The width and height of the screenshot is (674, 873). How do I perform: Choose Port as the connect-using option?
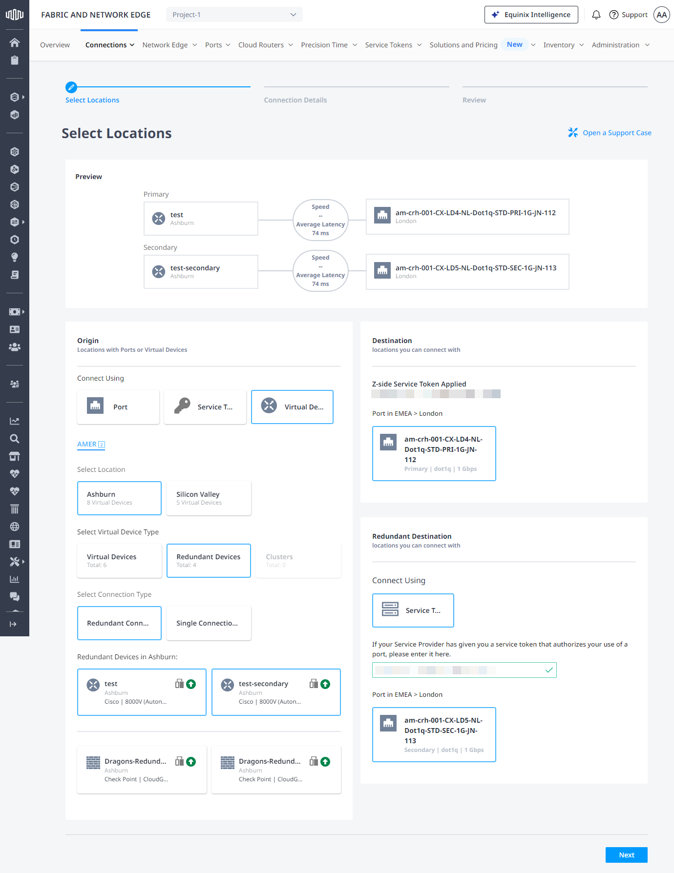click(118, 407)
